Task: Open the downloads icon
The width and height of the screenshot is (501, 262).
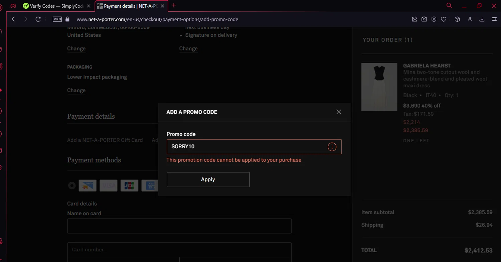Action: coord(482,19)
